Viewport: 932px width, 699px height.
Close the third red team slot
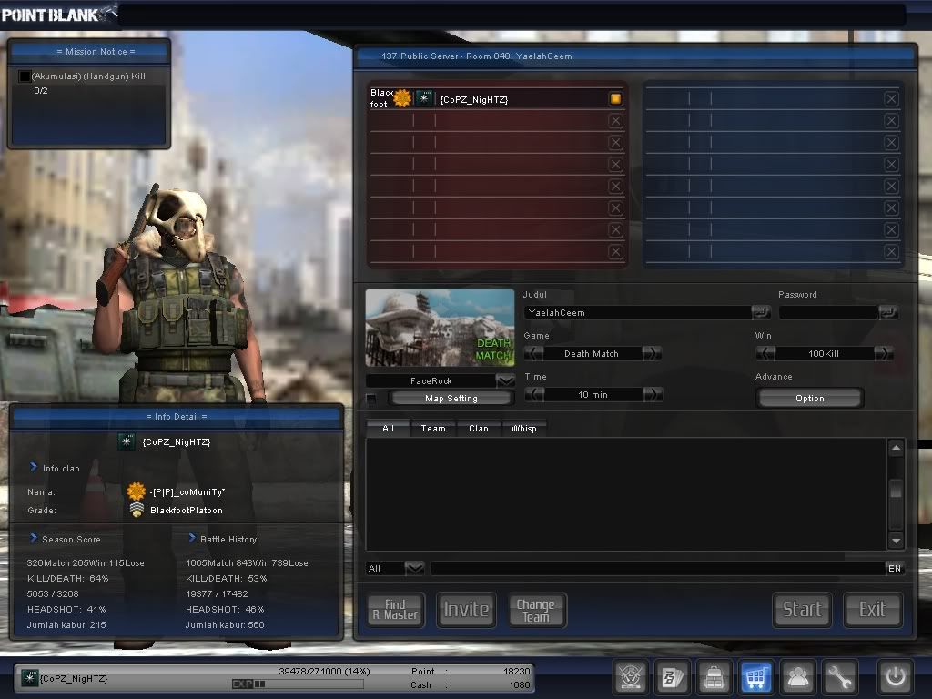tap(616, 143)
